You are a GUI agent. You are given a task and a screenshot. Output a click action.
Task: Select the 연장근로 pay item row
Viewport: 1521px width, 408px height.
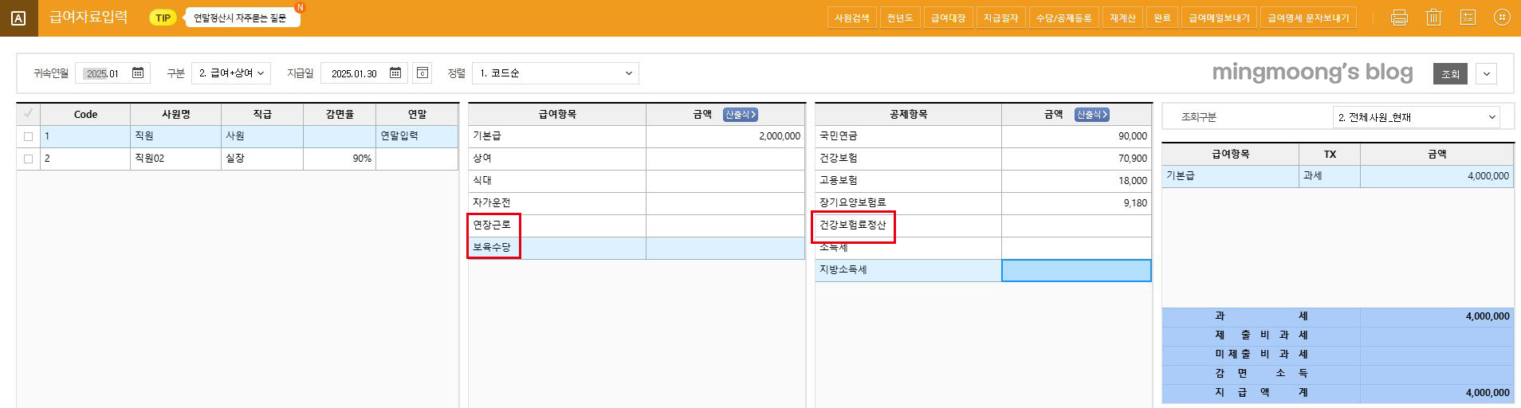pyautogui.click(x=636, y=226)
